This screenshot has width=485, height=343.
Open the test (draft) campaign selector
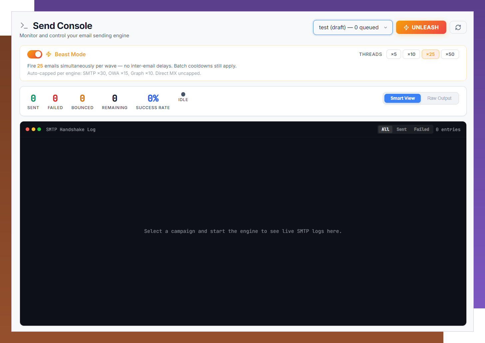352,27
